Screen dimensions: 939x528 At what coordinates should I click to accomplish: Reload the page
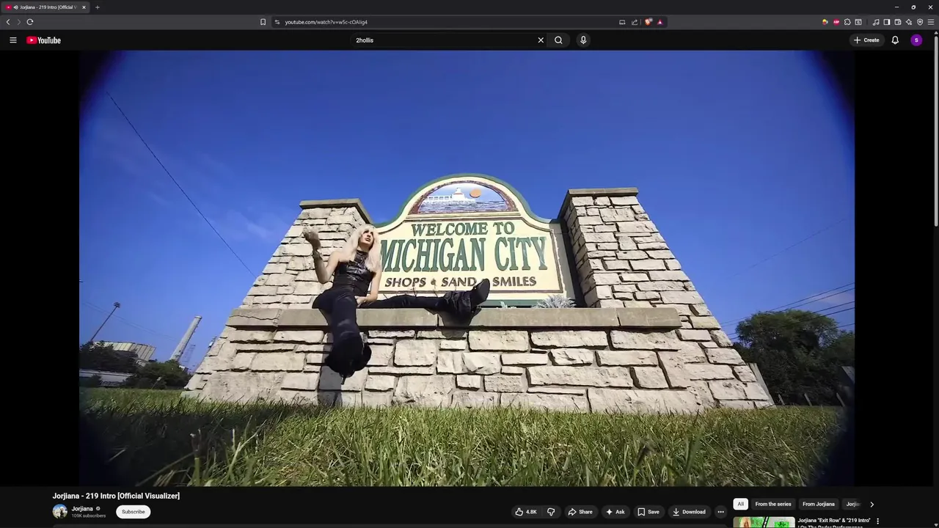pos(30,22)
